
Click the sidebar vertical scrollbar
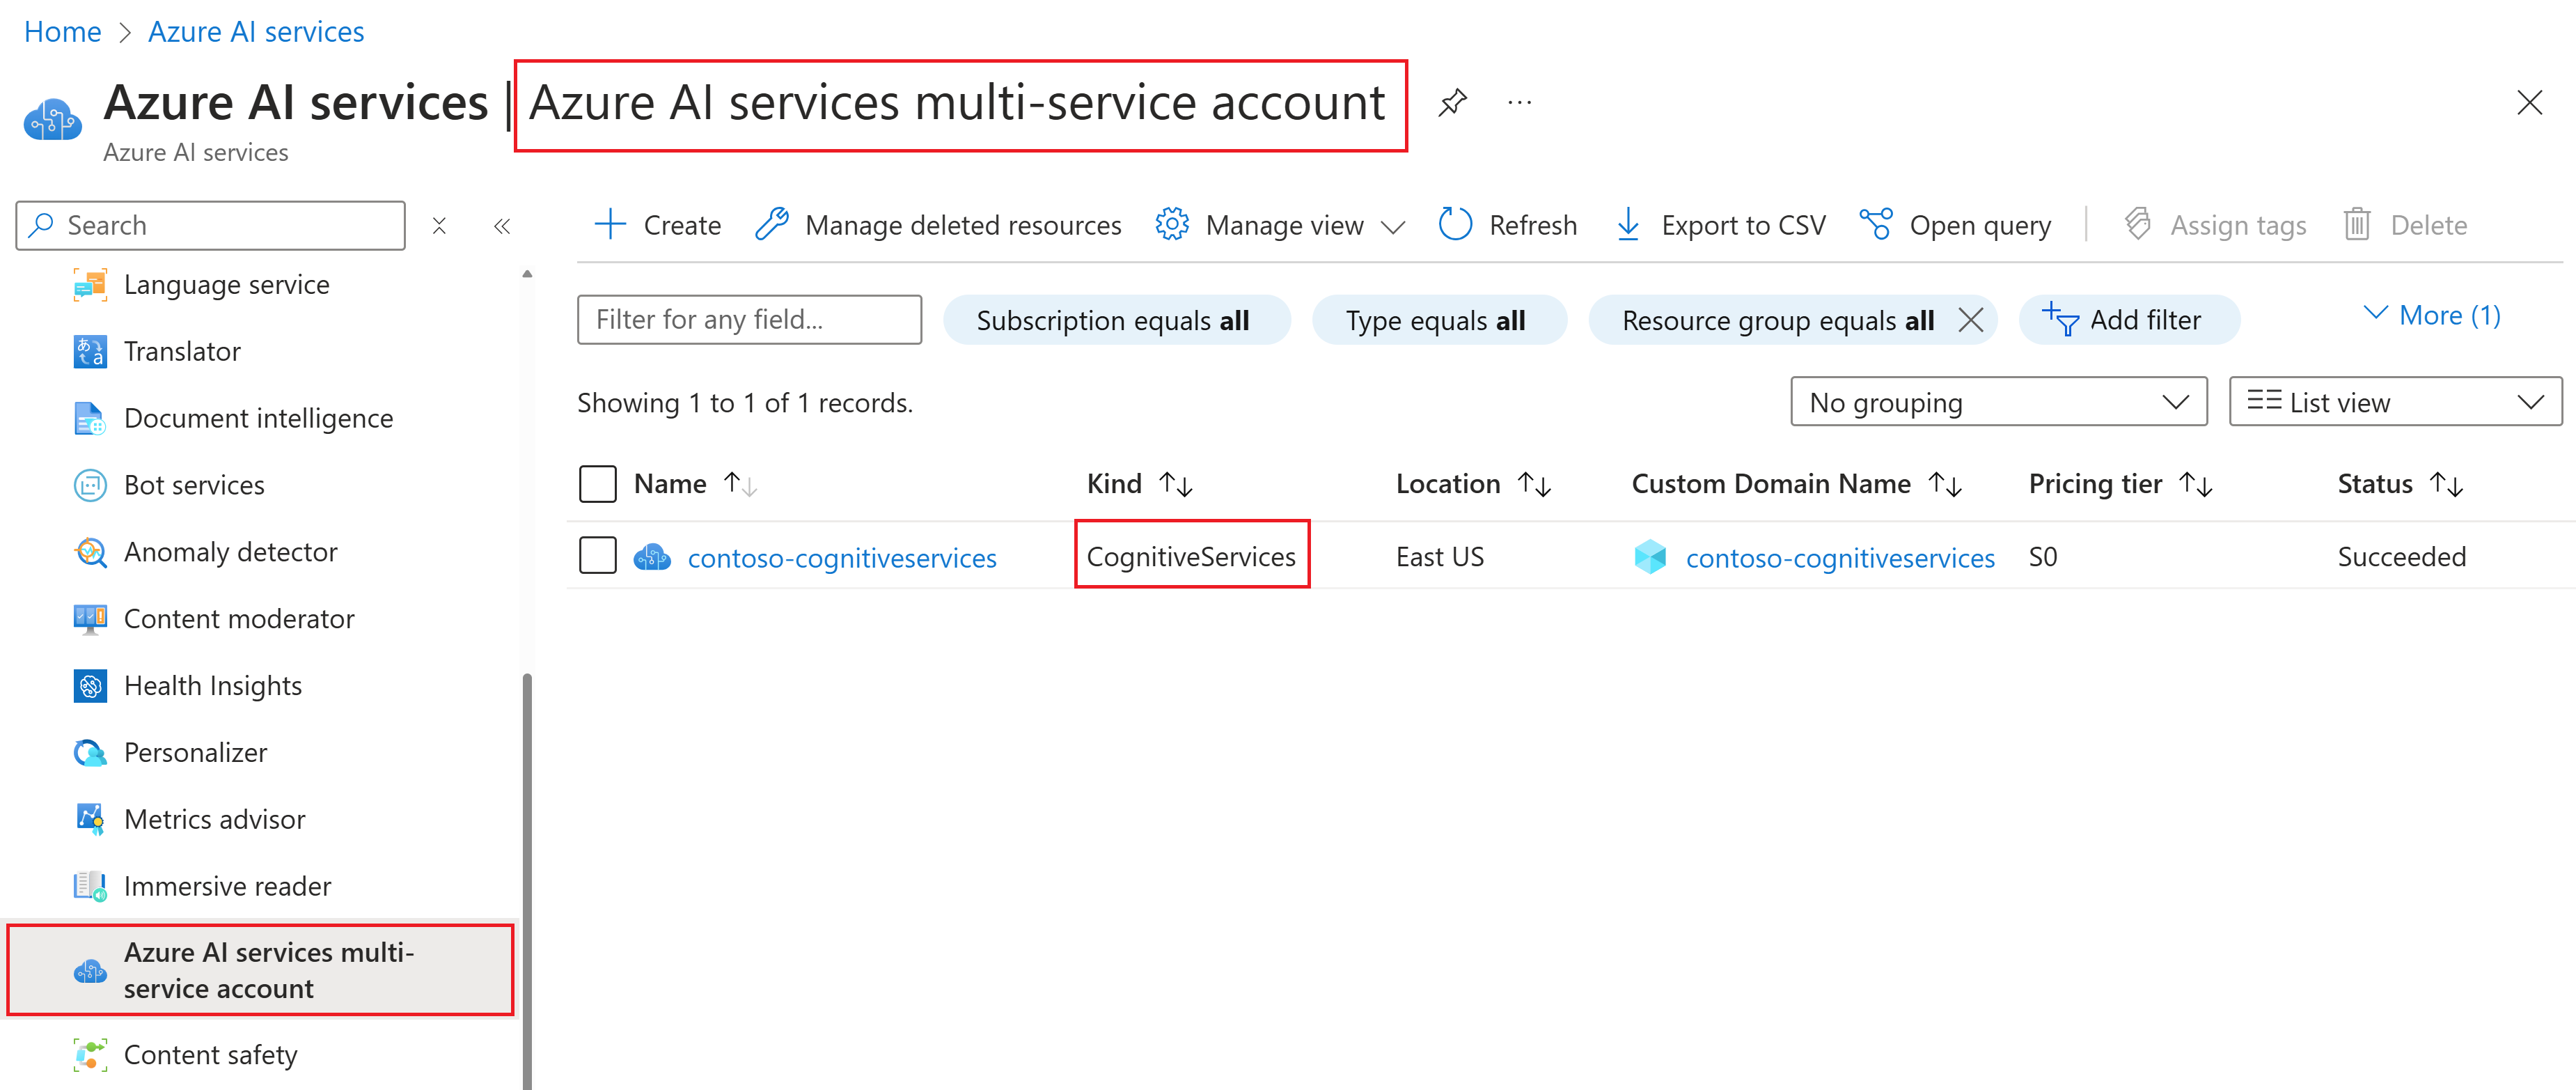click(x=527, y=880)
